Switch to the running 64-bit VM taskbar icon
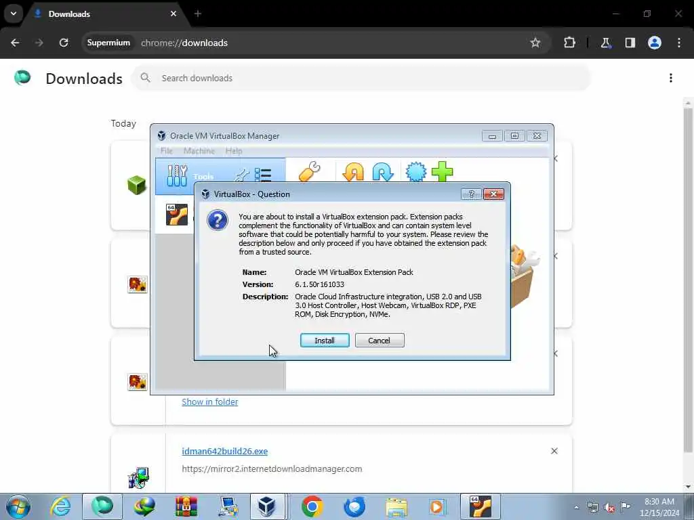Screen dimensions: 694x520 pos(481,506)
